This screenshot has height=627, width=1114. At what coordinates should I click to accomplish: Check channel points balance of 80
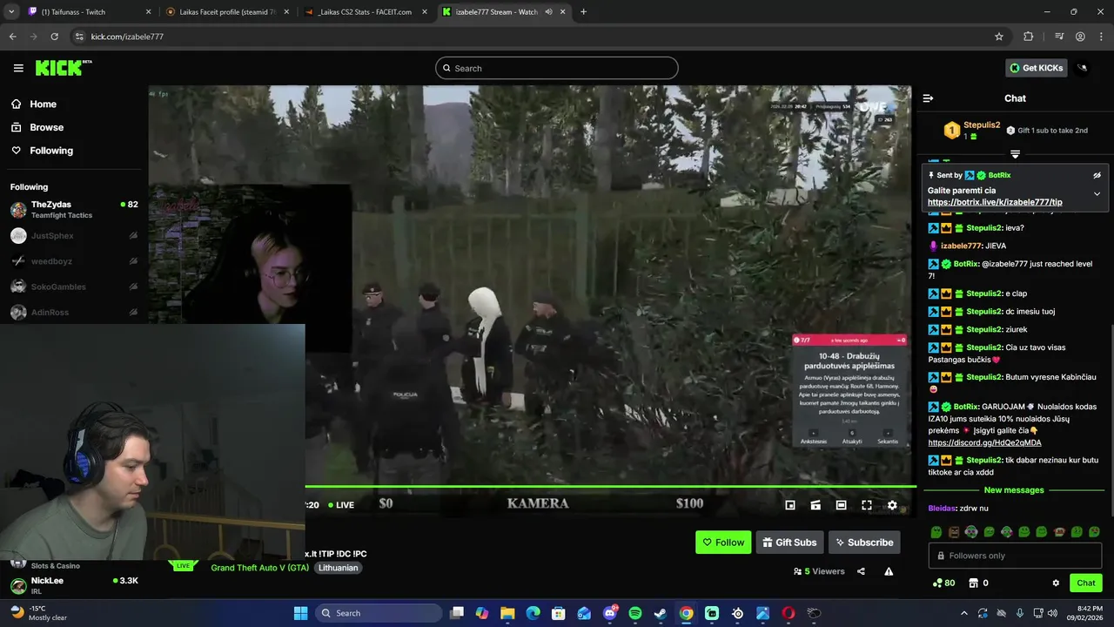pyautogui.click(x=943, y=583)
